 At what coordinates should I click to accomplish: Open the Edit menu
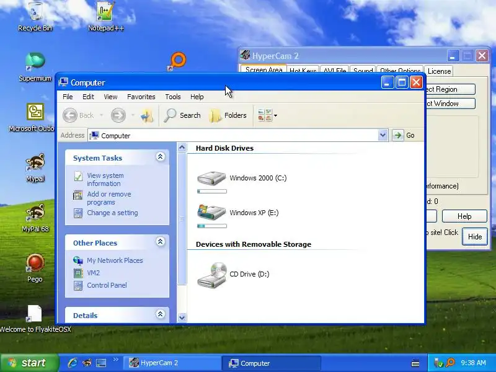88,97
